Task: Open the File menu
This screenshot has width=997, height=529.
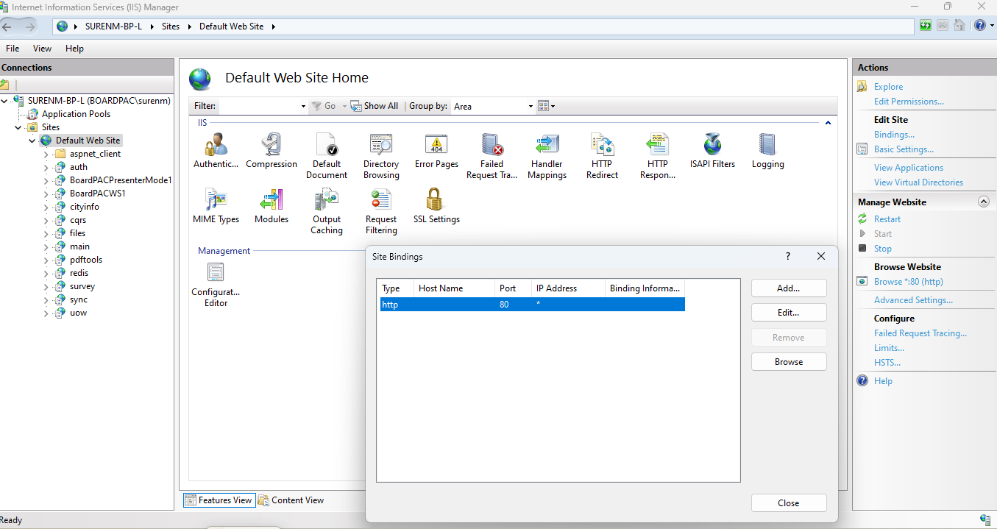Action: [x=13, y=49]
